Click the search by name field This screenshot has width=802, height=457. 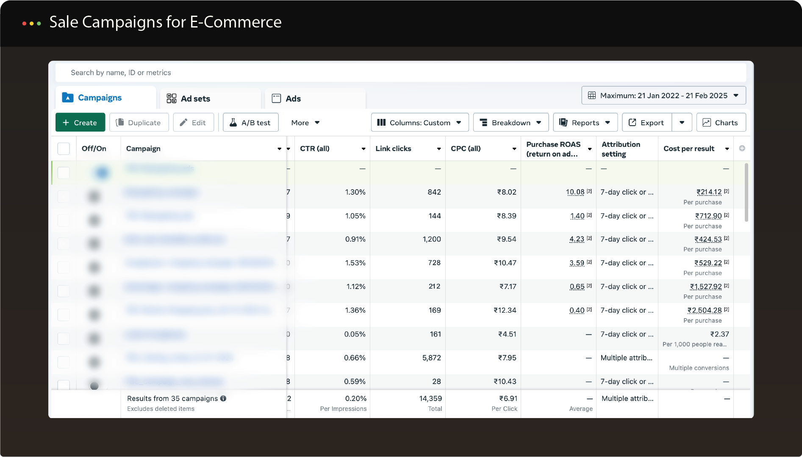pyautogui.click(x=401, y=73)
